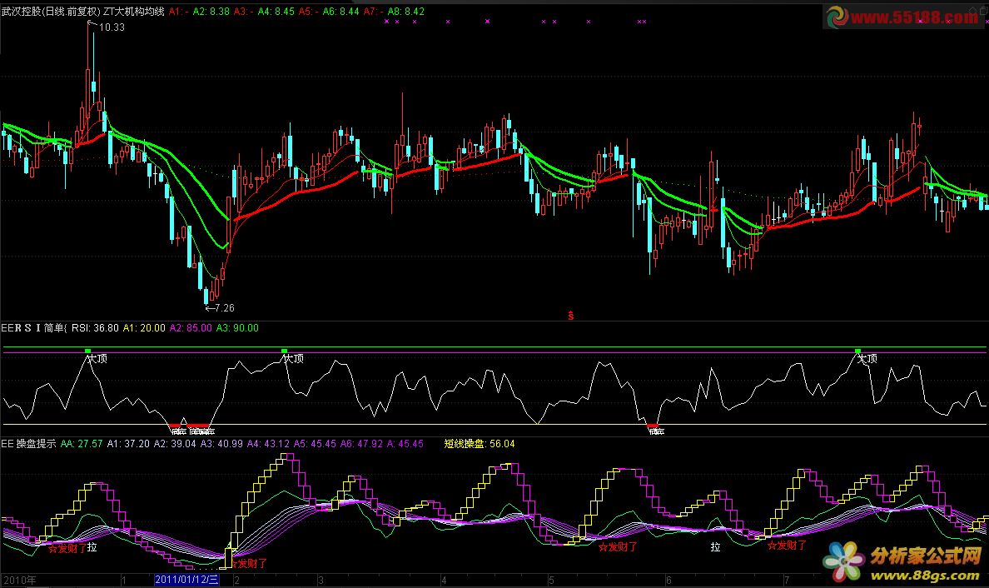Click the 10.33 high price label
989x588 pixels.
112,27
